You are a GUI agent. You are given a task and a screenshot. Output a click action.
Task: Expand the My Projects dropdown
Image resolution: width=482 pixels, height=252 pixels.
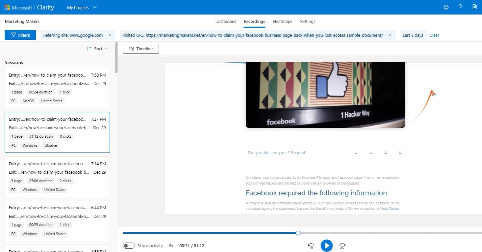pos(82,7)
